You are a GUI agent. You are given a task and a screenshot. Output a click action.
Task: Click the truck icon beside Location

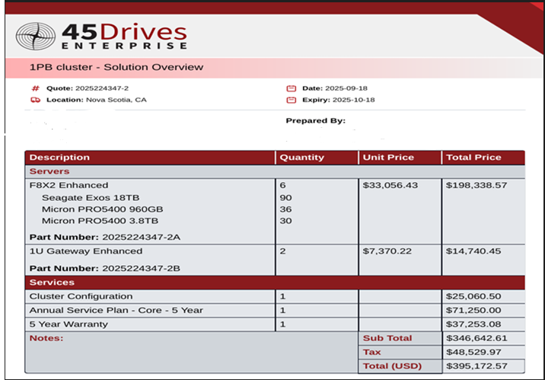pyautogui.click(x=36, y=100)
